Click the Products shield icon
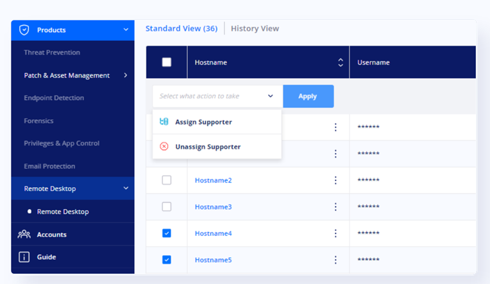Screen dimensions: 490x284 coord(24,30)
